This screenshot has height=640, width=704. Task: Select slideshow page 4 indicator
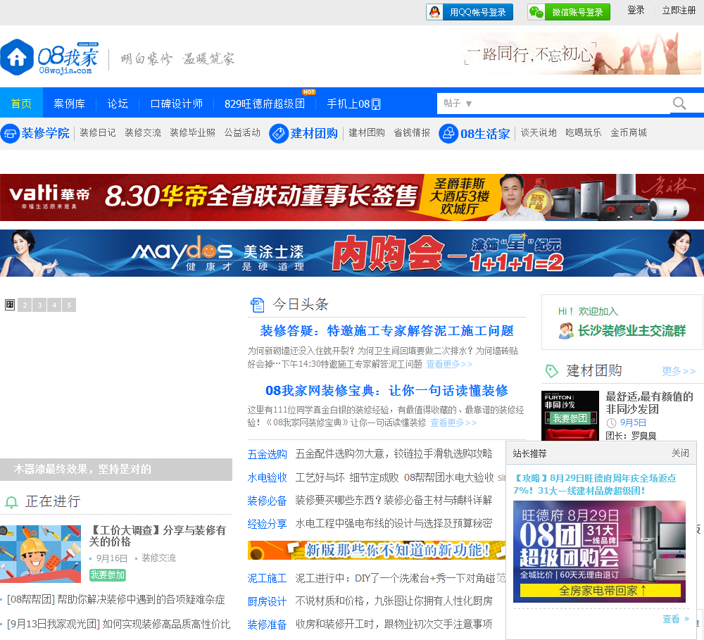tap(54, 305)
